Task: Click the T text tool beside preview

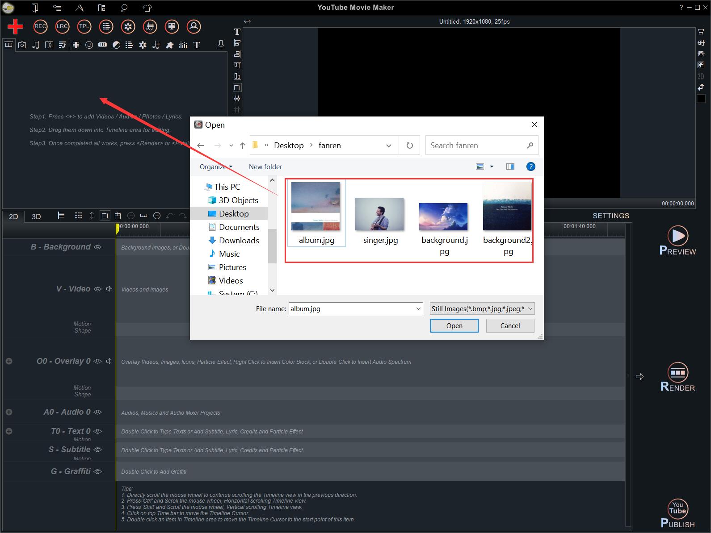Action: click(x=237, y=32)
